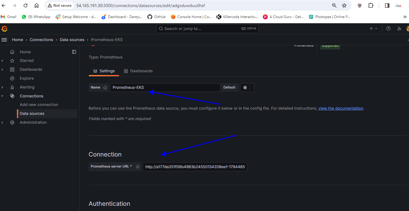The image size is (409, 211).
Task: Open the hamburger menu icon
Action: coord(4,40)
